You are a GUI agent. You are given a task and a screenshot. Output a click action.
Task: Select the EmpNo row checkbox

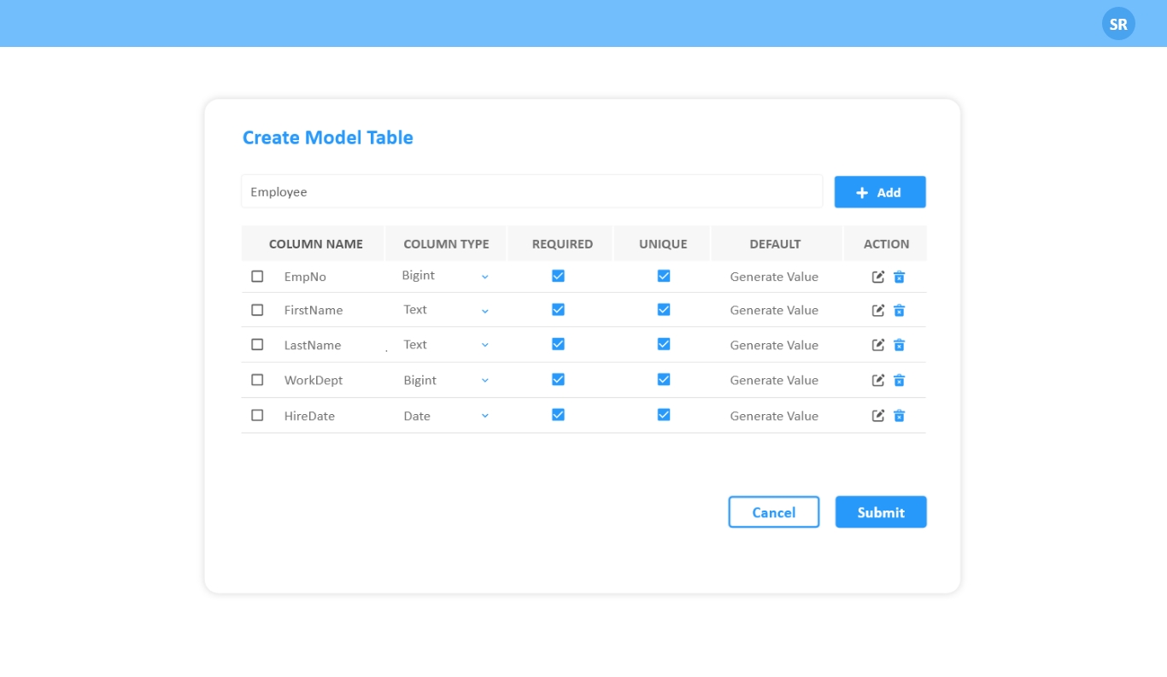(257, 277)
